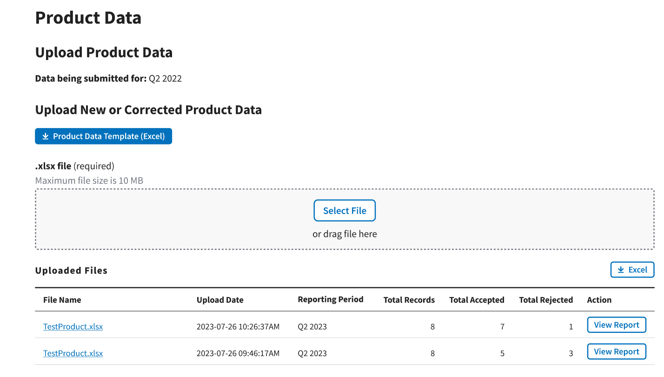This screenshot has height=377, width=664.
Task: Click the Total Rejected column header
Action: 546,300
